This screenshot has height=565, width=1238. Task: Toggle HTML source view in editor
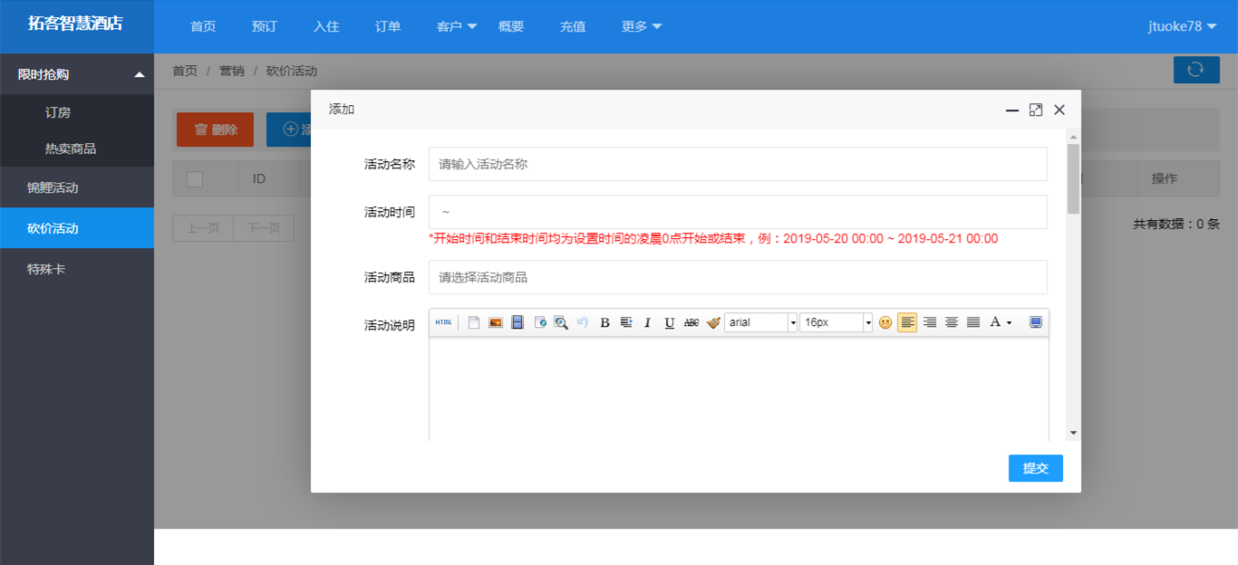443,322
